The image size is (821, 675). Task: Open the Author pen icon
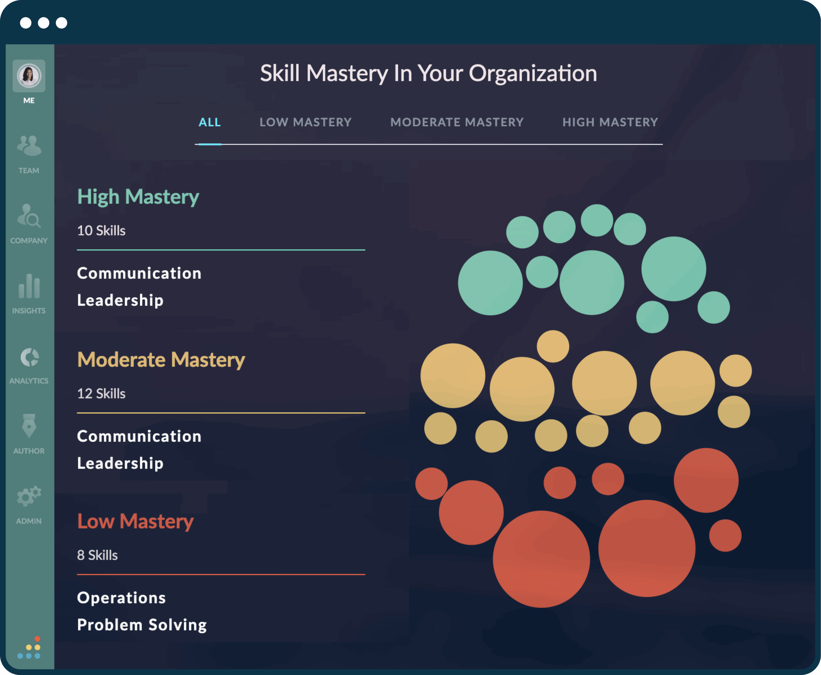point(29,426)
